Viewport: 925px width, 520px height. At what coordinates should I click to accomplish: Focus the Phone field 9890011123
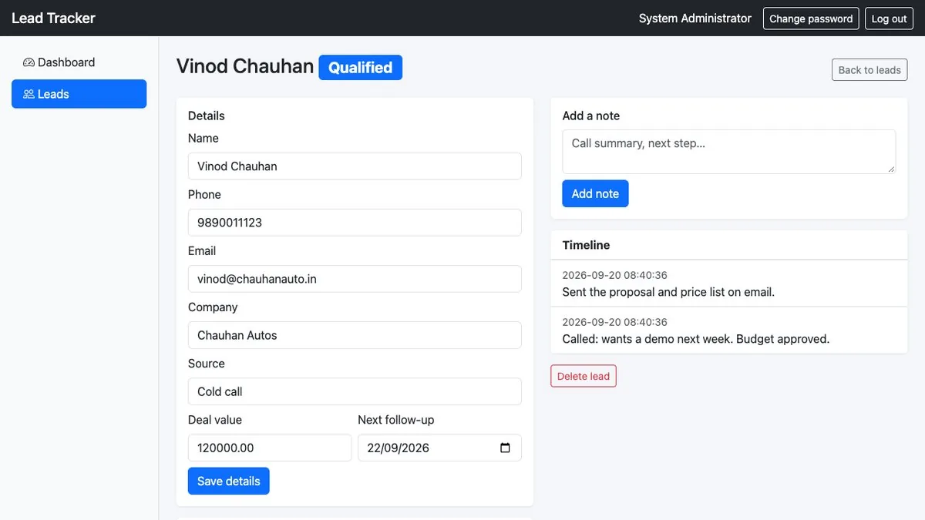pyautogui.click(x=355, y=222)
